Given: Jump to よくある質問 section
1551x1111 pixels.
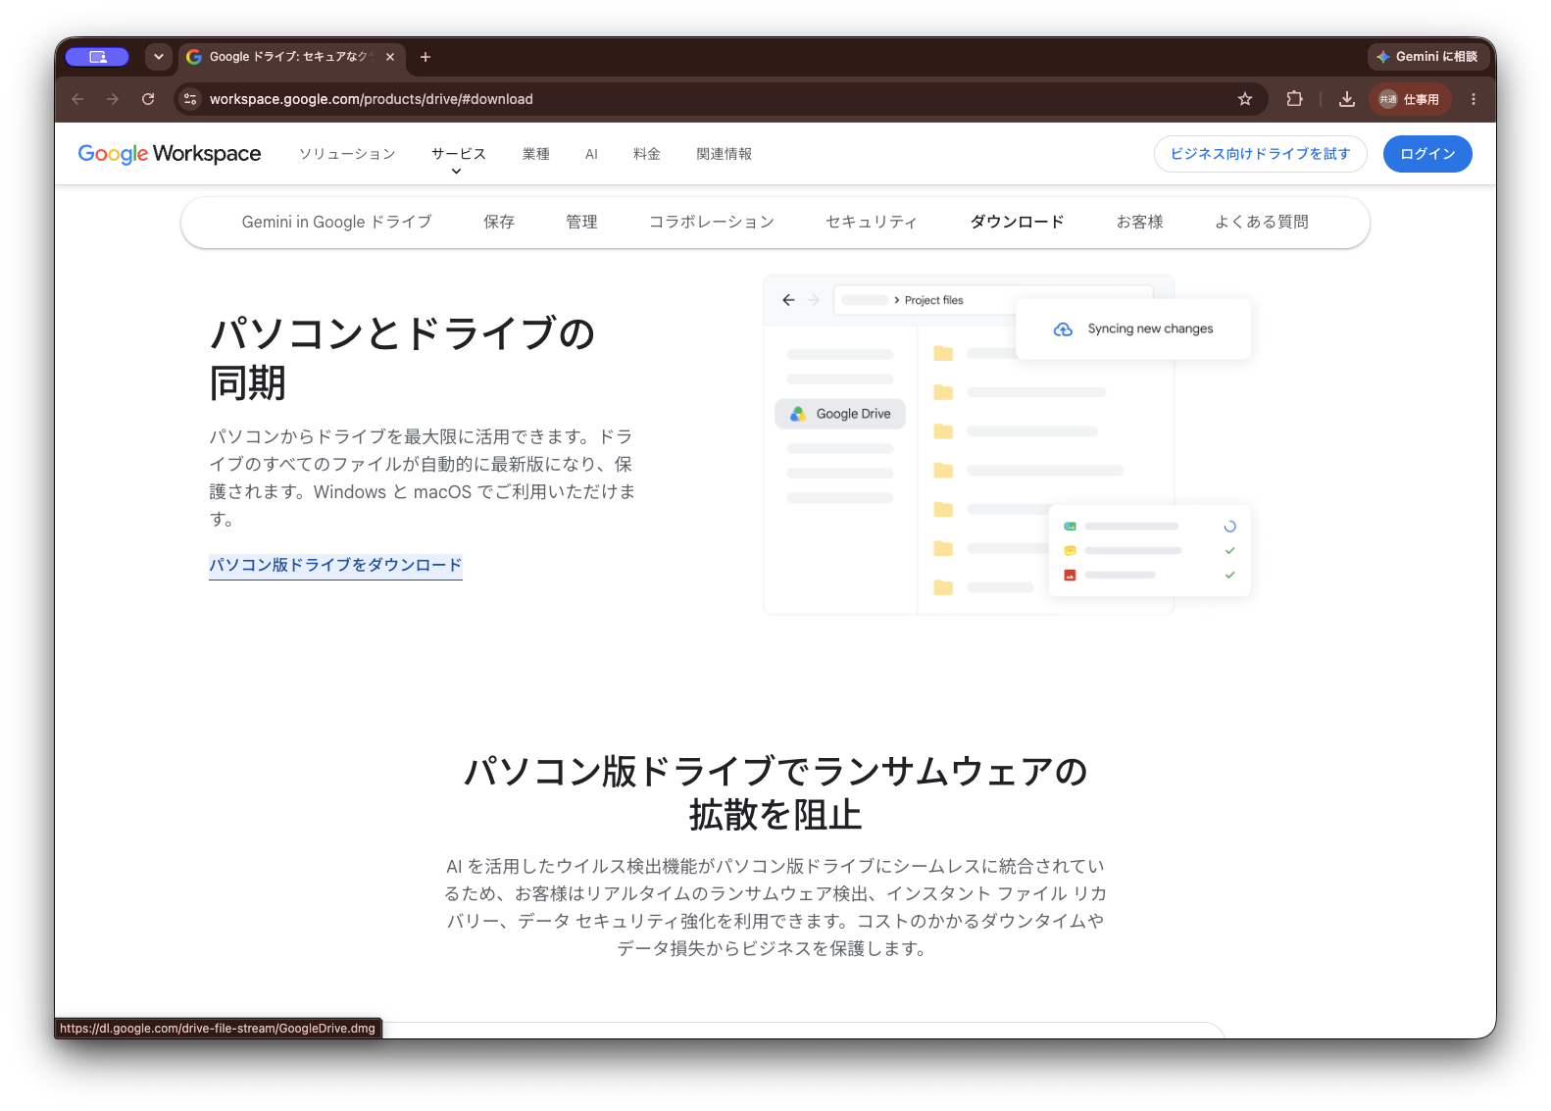Looking at the screenshot, I should 1262,223.
